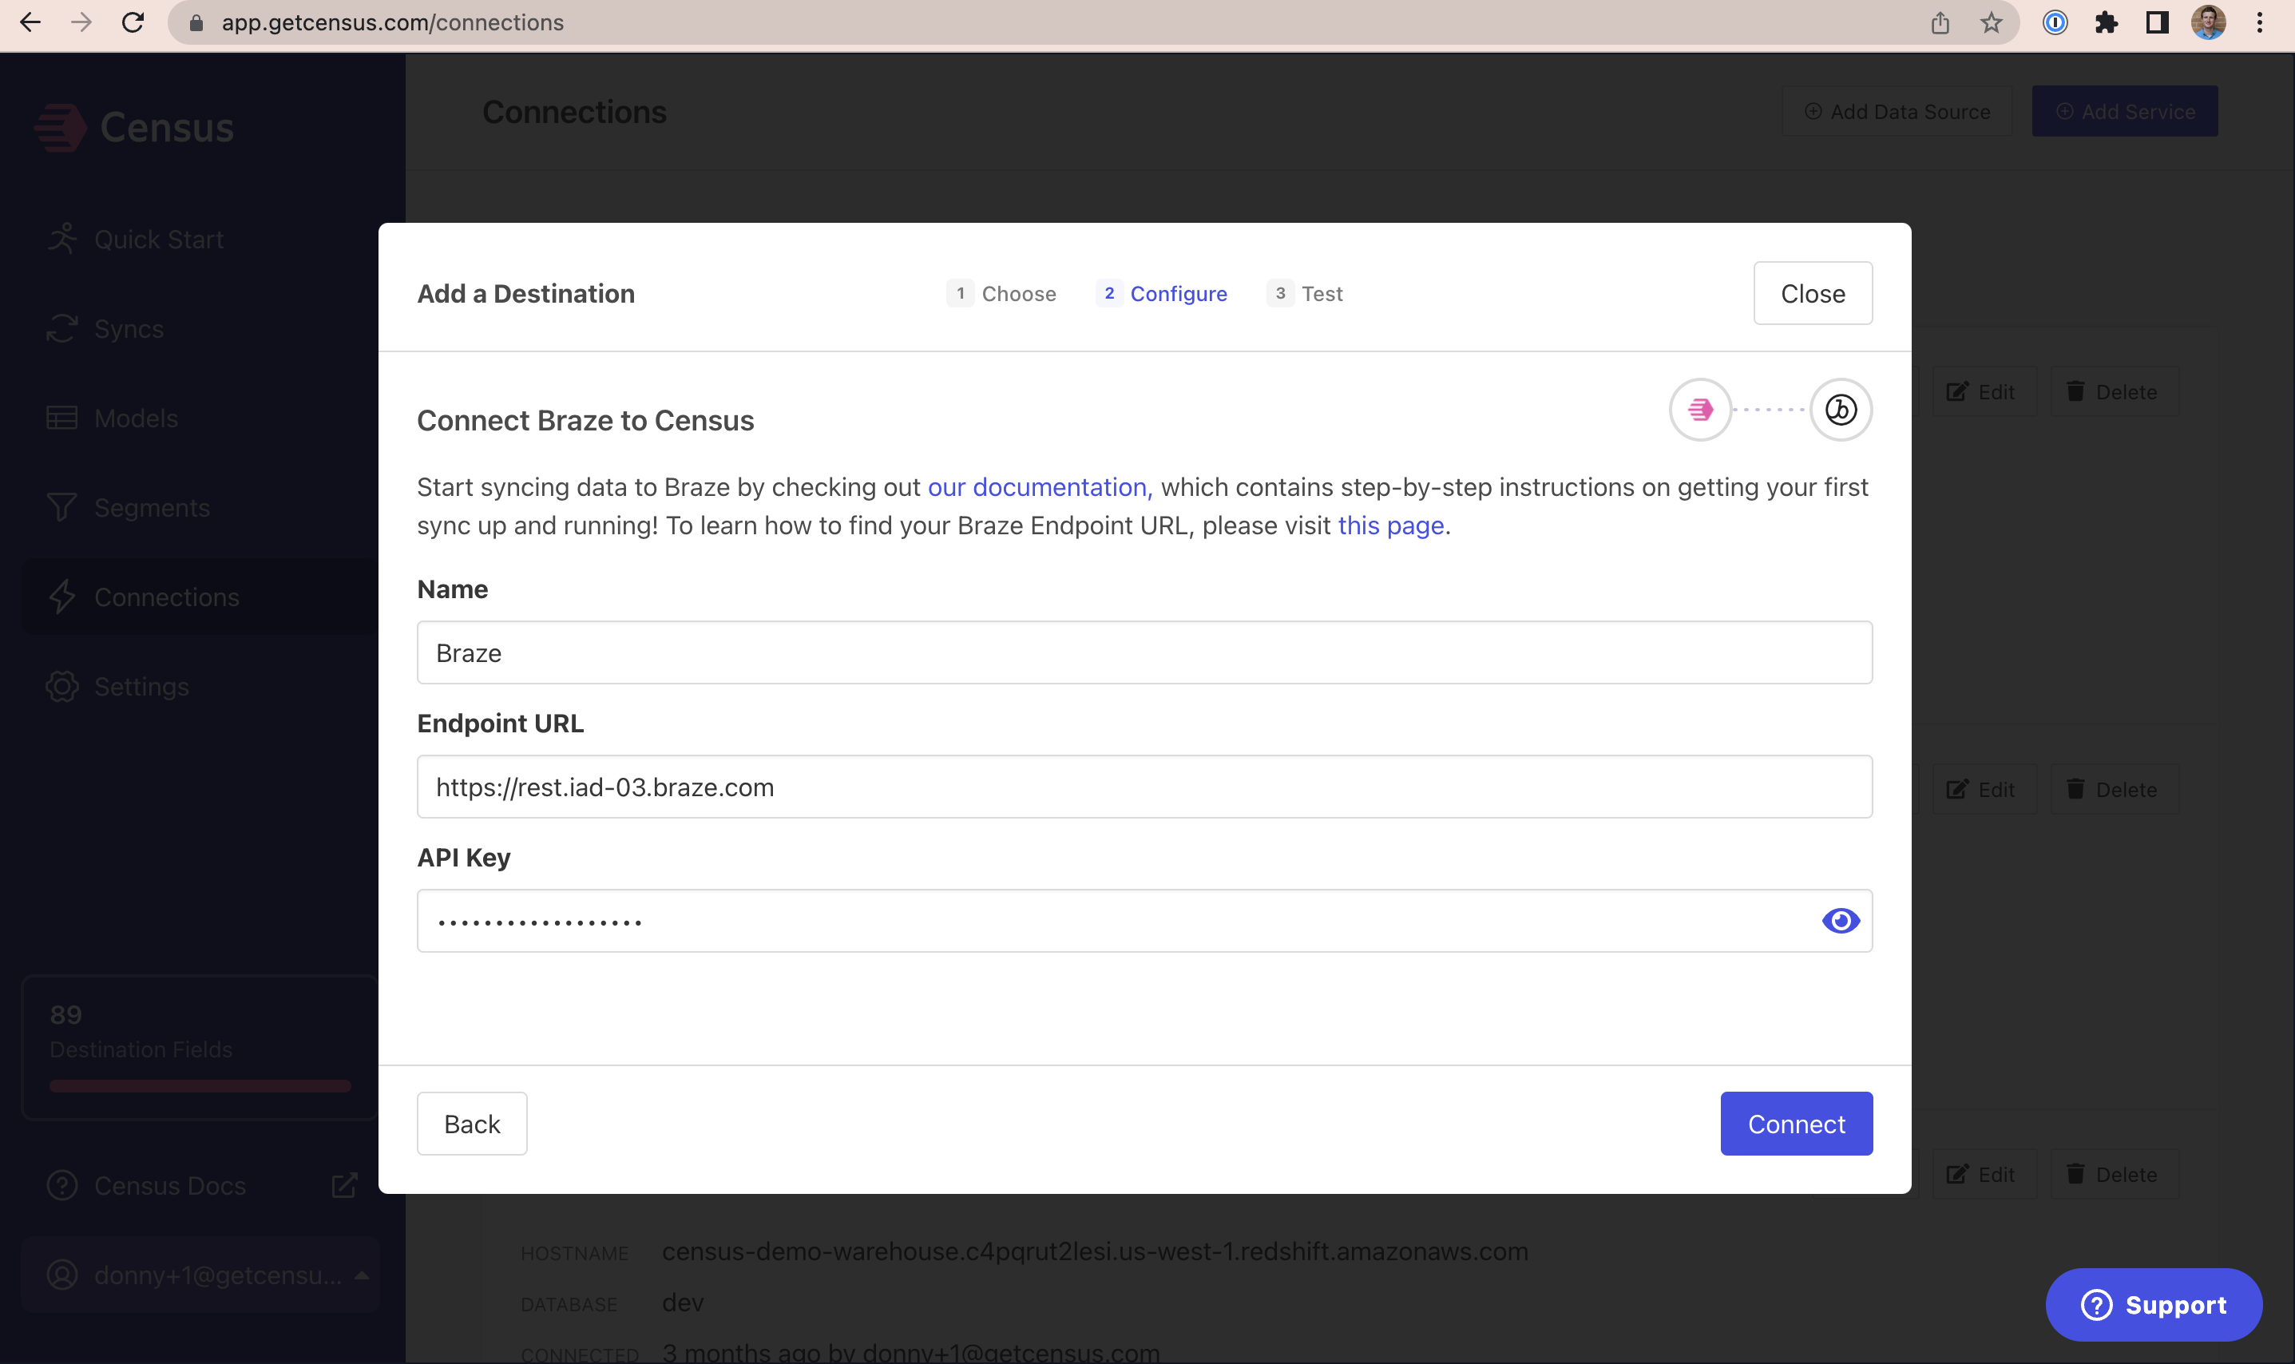The height and width of the screenshot is (1364, 2295).
Task: Go to the Choose step
Action: tap(1002, 294)
